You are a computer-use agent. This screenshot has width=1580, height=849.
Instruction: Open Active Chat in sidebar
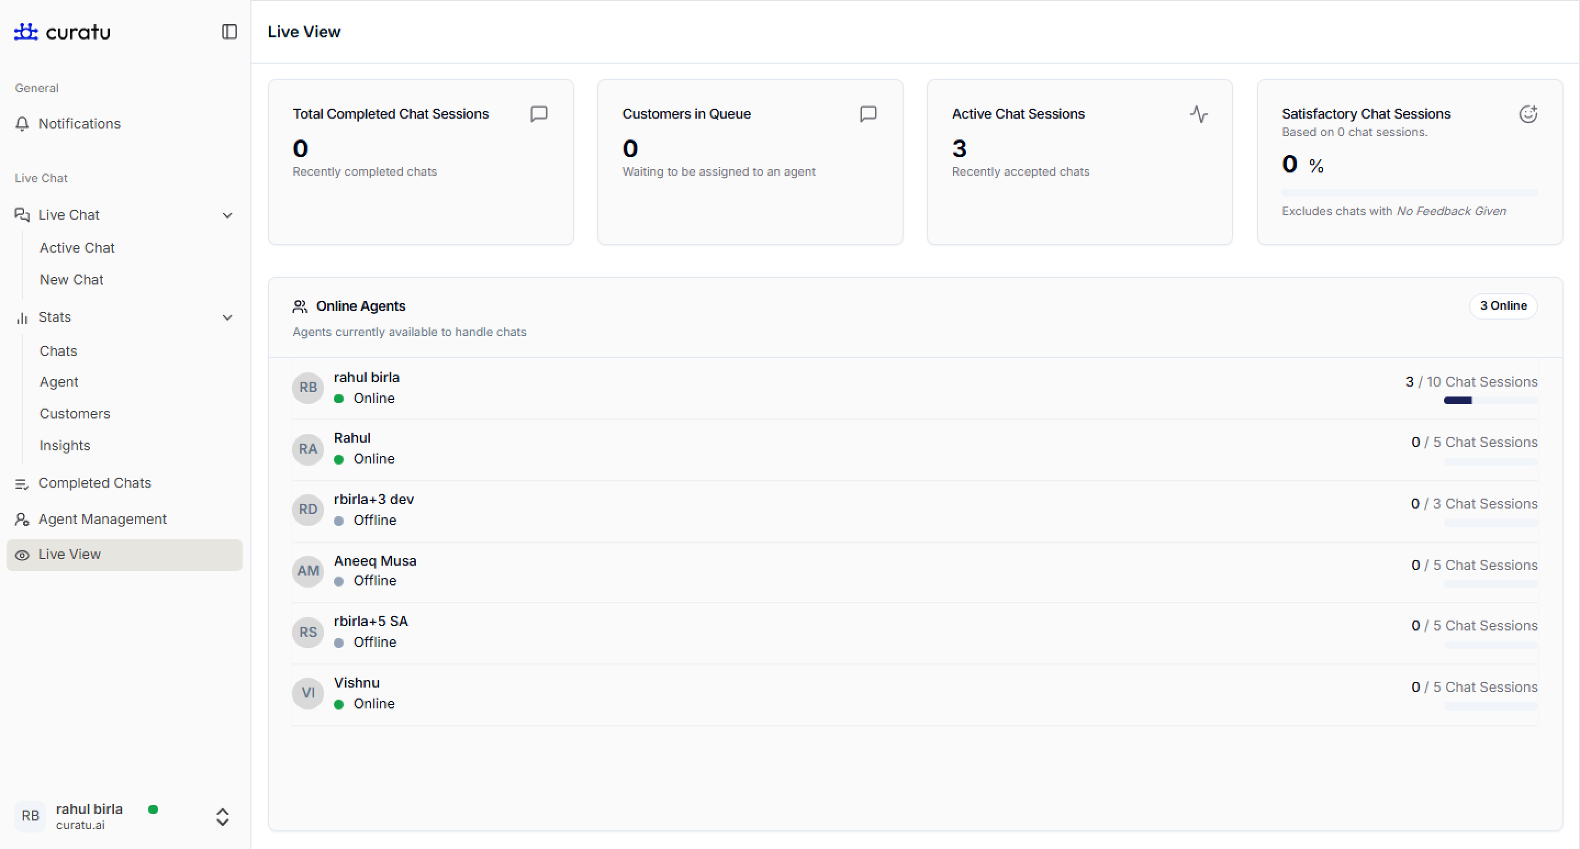pyautogui.click(x=77, y=247)
